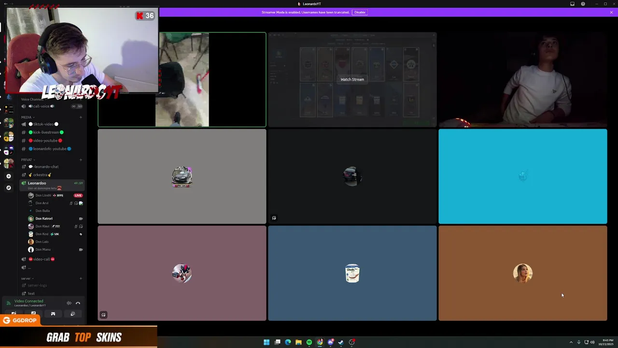Open the soundboard icon
The width and height of the screenshot is (618, 348).
click(73, 314)
